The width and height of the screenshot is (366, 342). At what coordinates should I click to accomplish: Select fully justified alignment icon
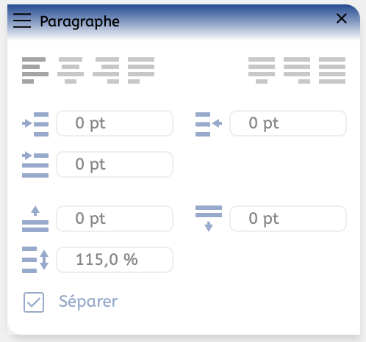[332, 70]
